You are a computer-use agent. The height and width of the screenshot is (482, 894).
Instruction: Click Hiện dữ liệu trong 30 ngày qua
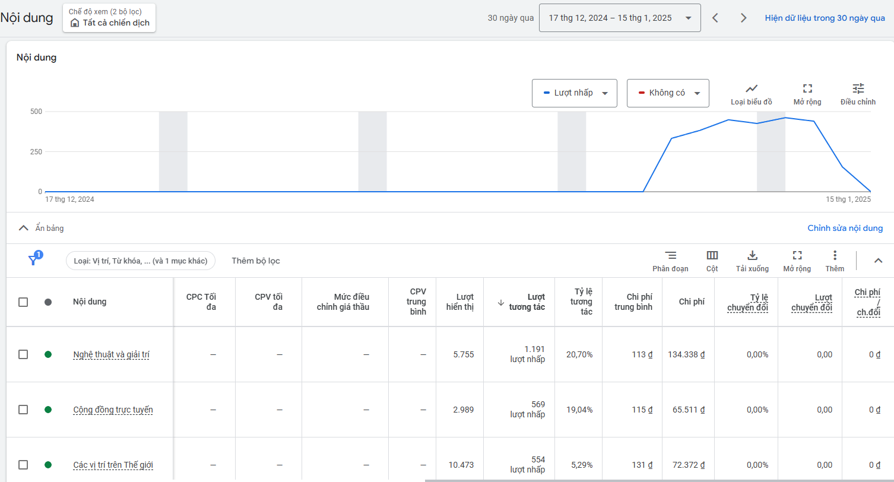click(825, 18)
